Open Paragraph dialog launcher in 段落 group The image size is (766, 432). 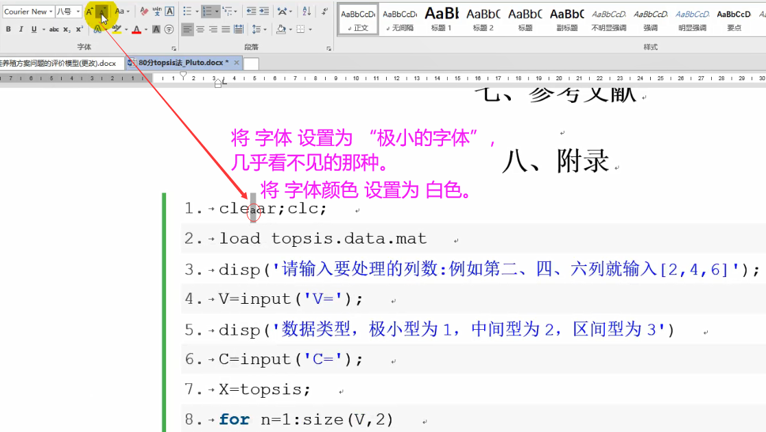328,49
